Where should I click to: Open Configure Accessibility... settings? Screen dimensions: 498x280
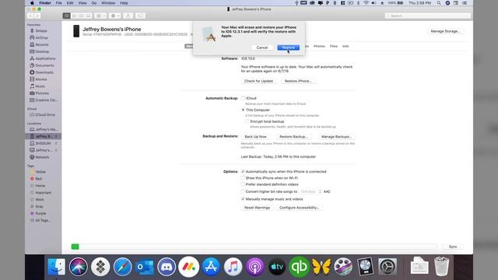click(299, 208)
